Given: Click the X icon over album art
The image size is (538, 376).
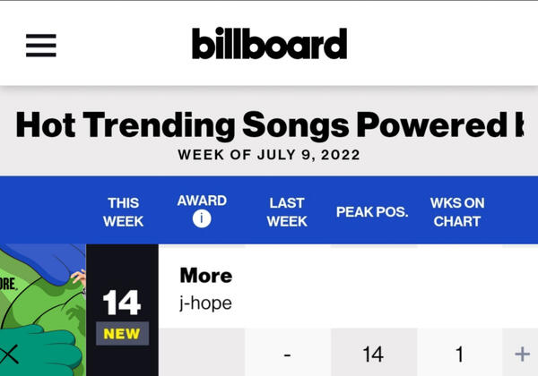Looking at the screenshot, I should pos(11,354).
